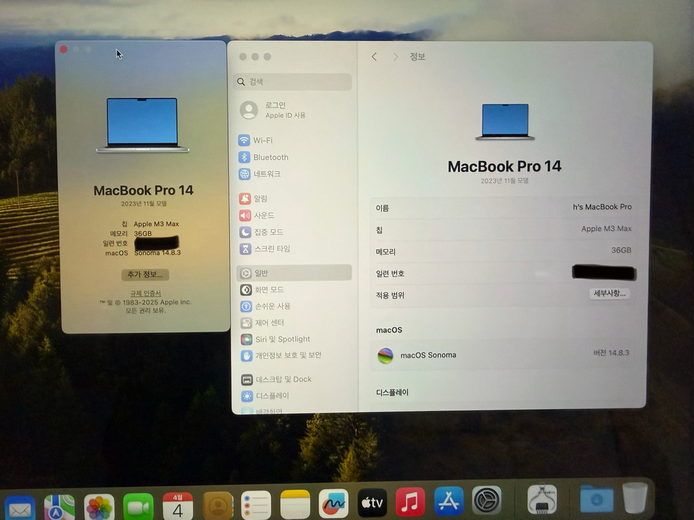Select 일반 (General) in the sidebar

coord(260,272)
